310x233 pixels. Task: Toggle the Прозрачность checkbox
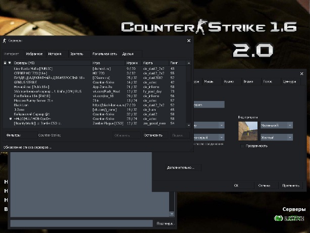click(x=242, y=146)
